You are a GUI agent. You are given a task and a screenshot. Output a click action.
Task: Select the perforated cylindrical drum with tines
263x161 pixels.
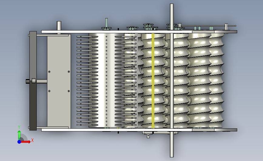[106, 80]
